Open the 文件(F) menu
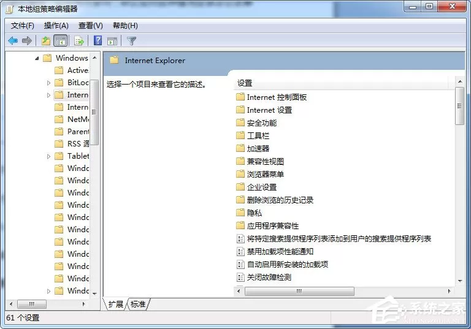The width and height of the screenshot is (471, 329). click(x=23, y=26)
